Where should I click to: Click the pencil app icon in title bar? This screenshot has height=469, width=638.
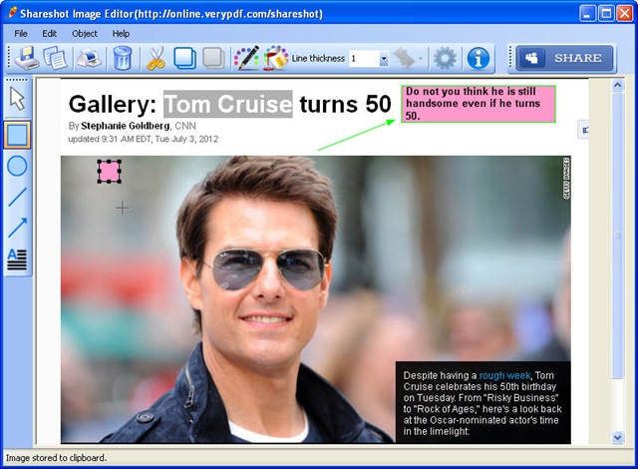pos(11,13)
